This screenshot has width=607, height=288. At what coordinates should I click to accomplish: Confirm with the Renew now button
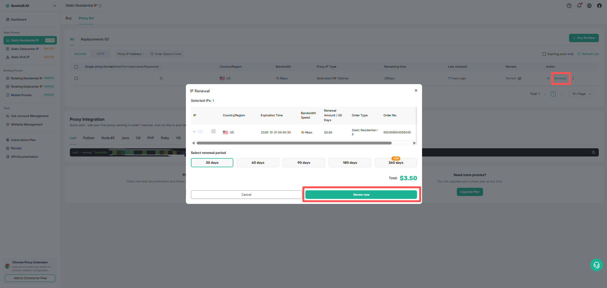tap(361, 195)
